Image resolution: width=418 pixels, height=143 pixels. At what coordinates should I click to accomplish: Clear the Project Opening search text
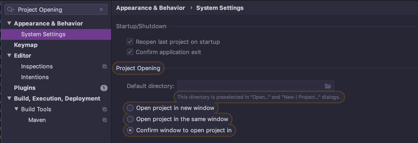pos(101,10)
